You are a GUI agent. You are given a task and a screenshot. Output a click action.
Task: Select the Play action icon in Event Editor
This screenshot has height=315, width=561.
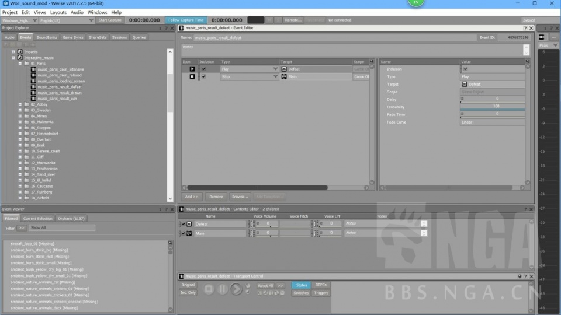click(x=192, y=69)
